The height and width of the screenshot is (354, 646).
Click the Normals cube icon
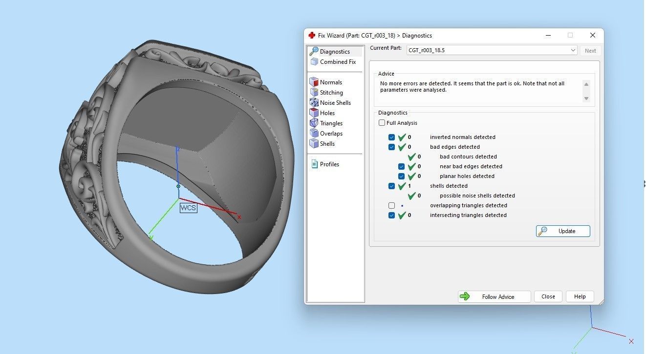click(x=314, y=82)
